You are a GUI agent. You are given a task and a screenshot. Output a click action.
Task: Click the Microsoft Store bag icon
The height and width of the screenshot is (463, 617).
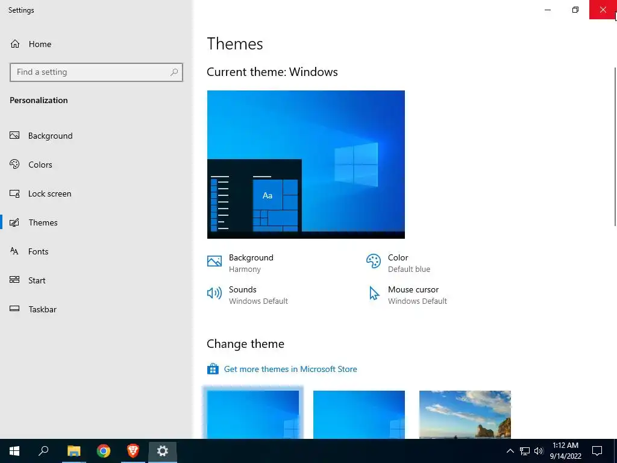point(213,369)
